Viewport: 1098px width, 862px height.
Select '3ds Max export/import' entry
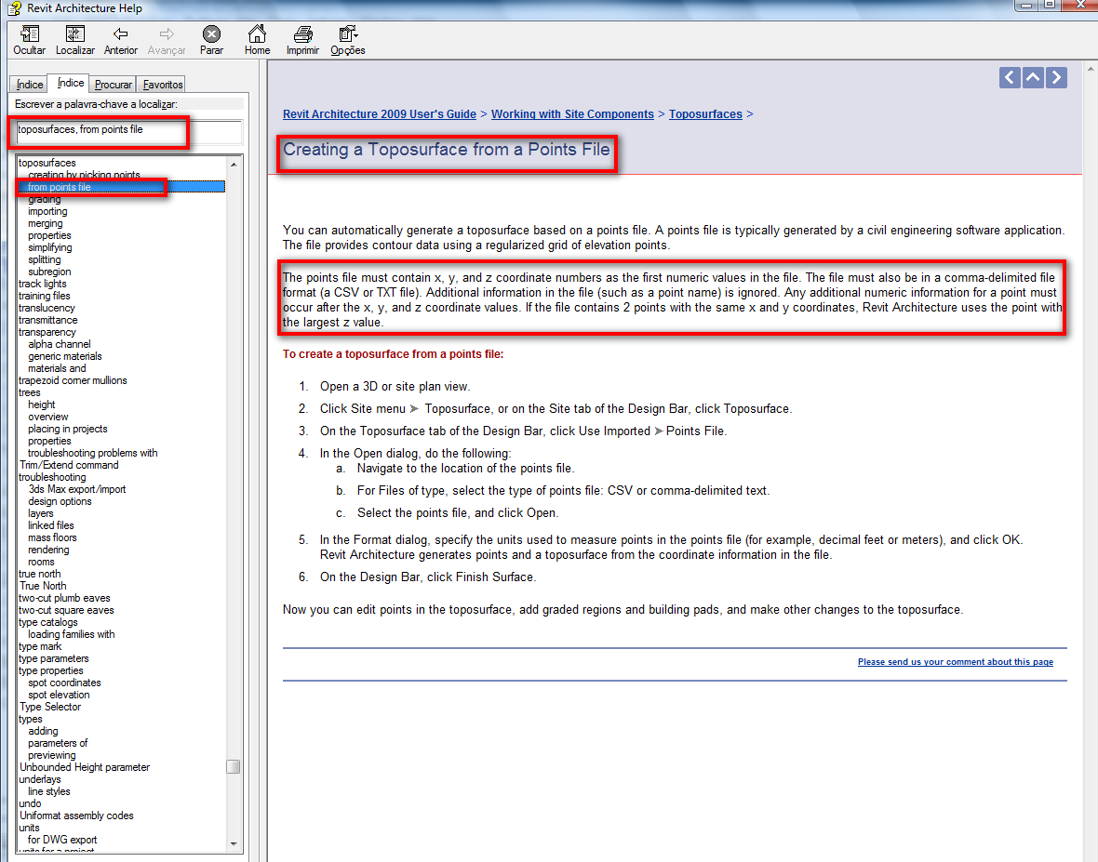[77, 489]
